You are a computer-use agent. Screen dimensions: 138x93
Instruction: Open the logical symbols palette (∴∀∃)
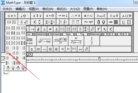pos(75,16)
